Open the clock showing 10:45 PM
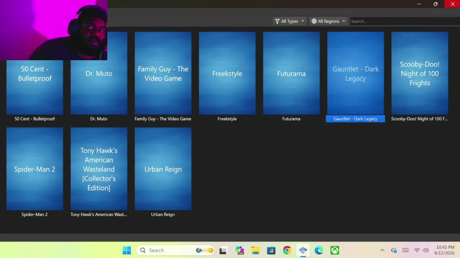The width and height of the screenshot is (460, 258). (445, 250)
